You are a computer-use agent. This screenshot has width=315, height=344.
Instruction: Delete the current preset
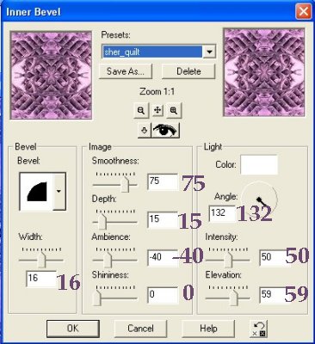[x=188, y=71]
